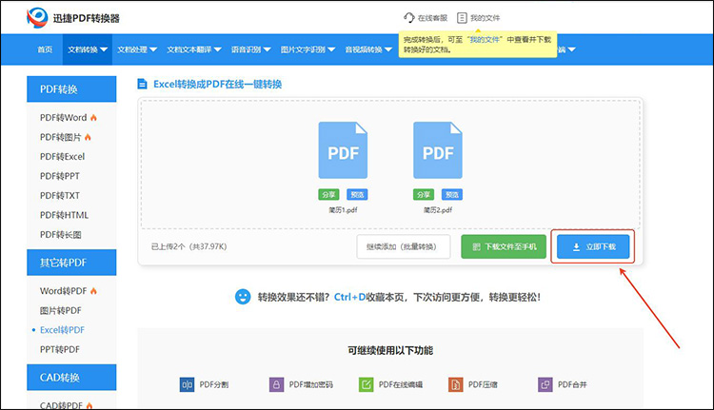714x410 pixels.
Task: Click the 简历2.pdf PDF file icon
Action: click(438, 150)
